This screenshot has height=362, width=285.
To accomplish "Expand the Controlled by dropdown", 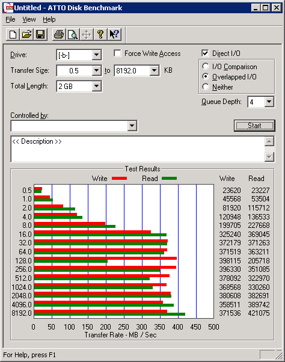I will (132, 126).
